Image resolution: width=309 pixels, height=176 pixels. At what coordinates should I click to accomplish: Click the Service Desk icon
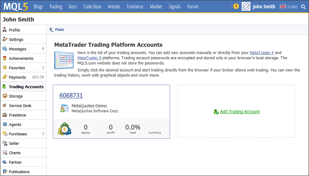tap(5, 105)
